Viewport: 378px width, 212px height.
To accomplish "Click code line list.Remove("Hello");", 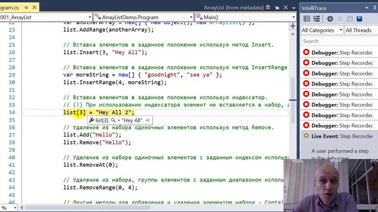I will (97, 143).
